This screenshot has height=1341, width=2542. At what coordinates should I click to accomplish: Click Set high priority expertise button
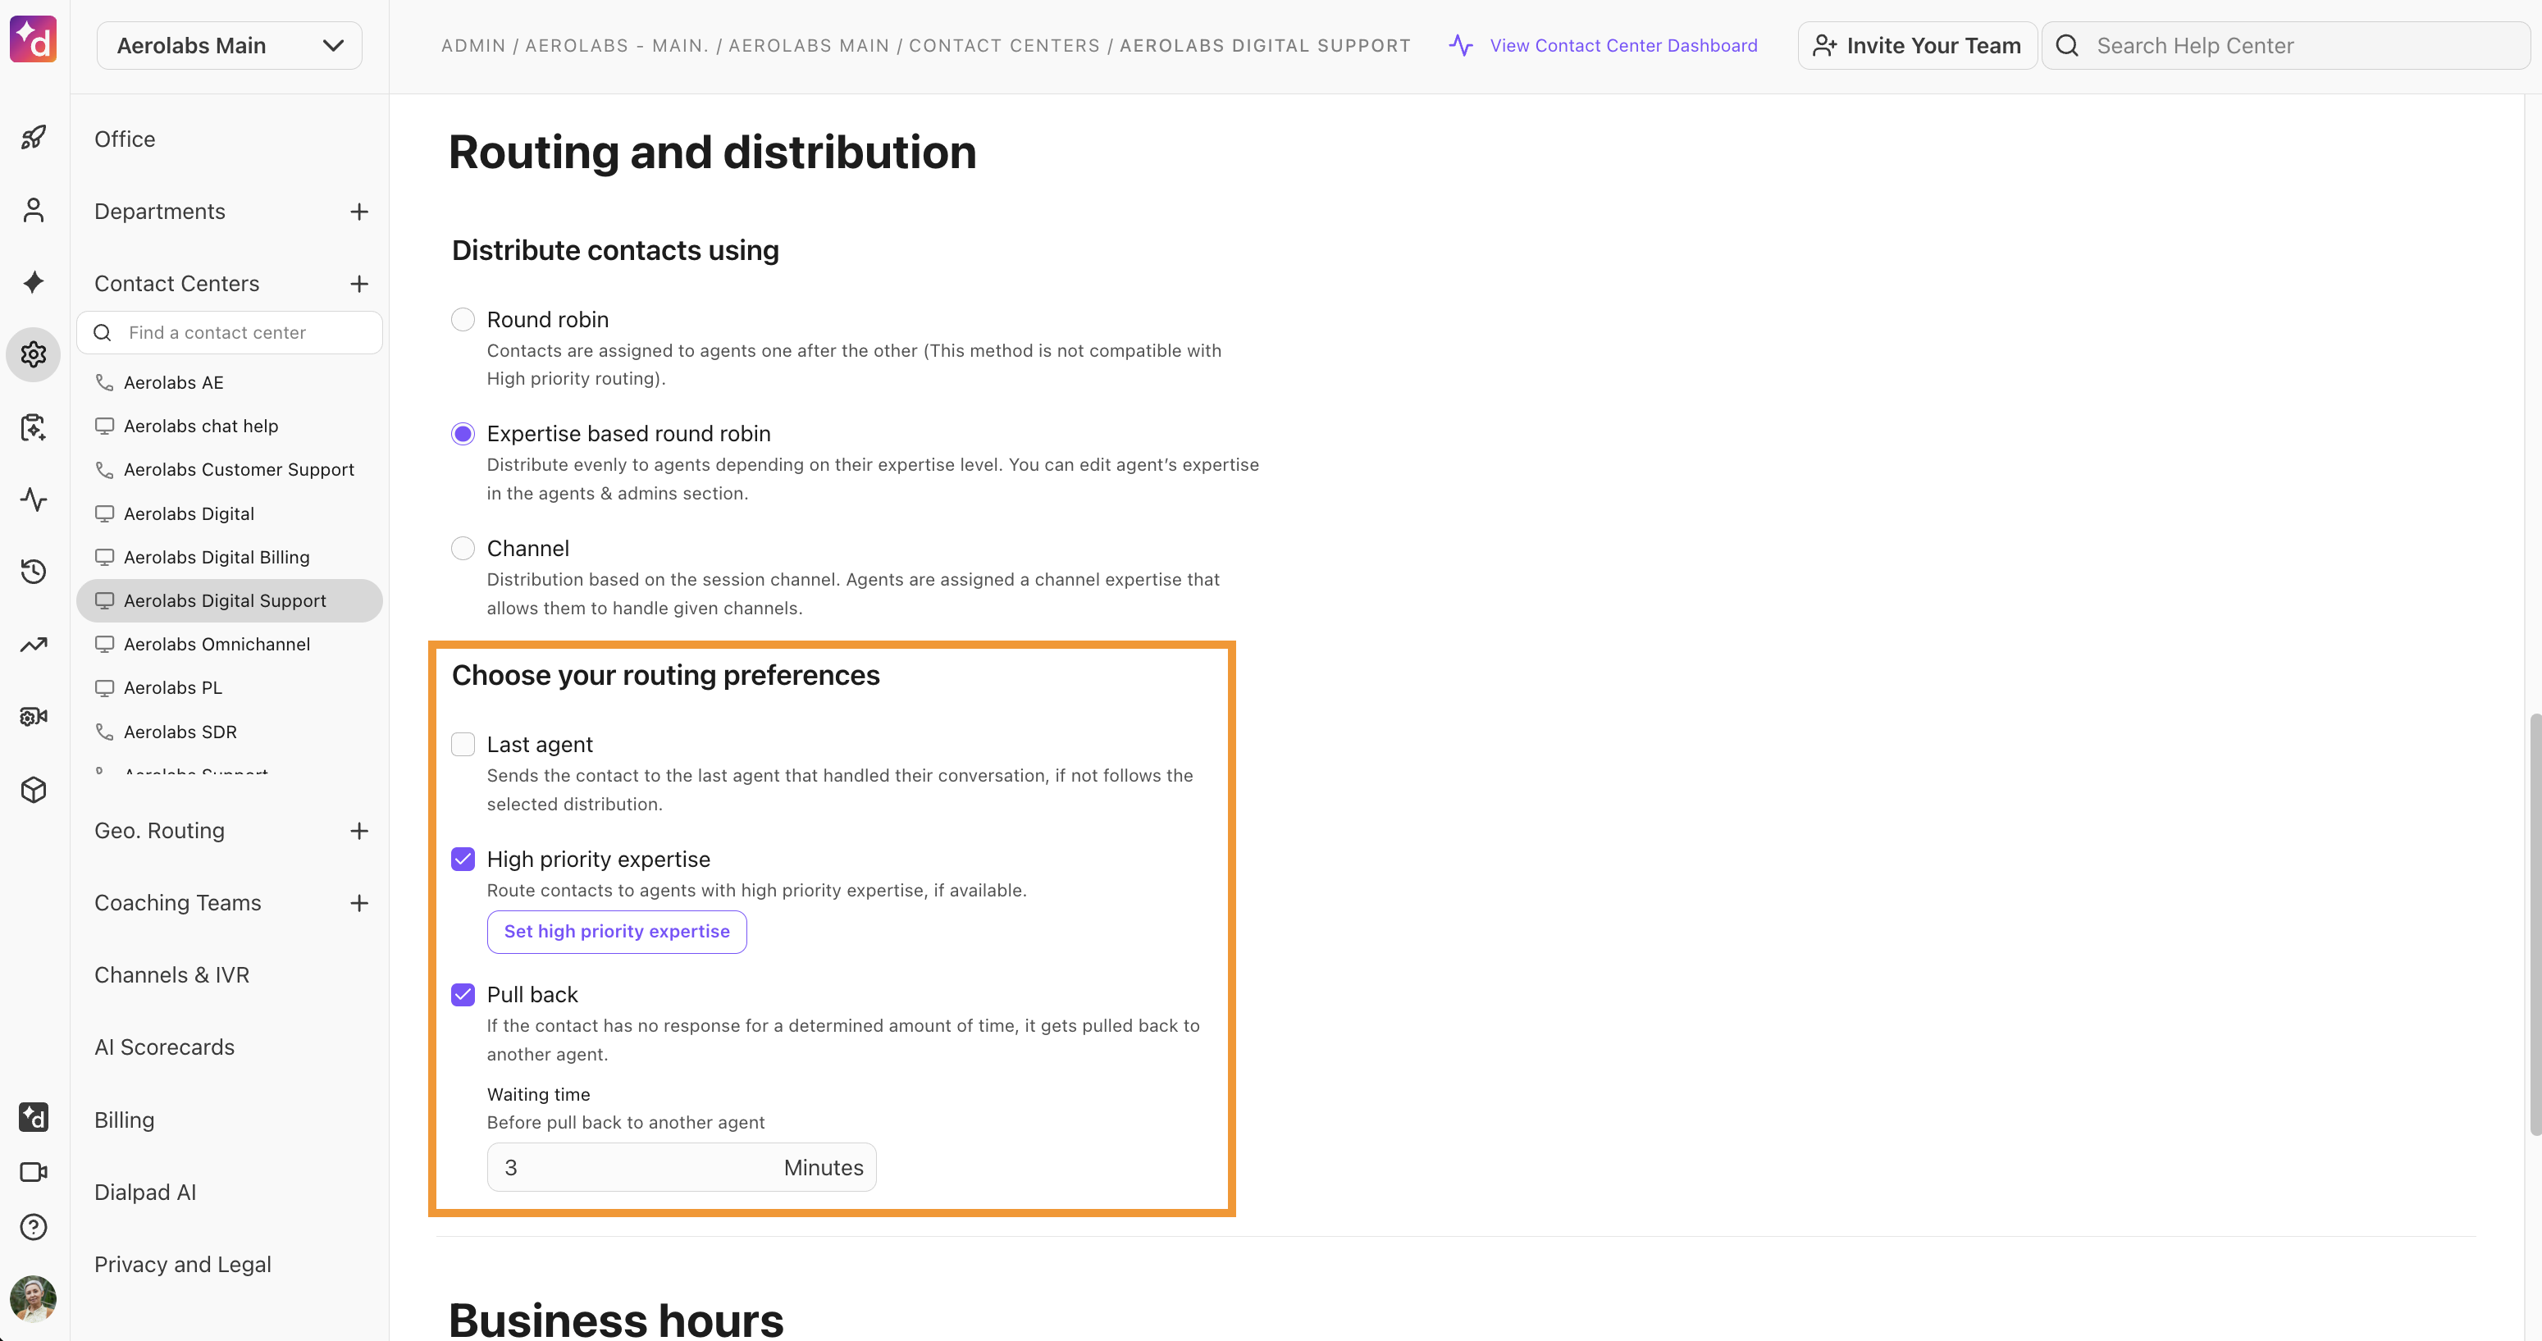tap(617, 932)
